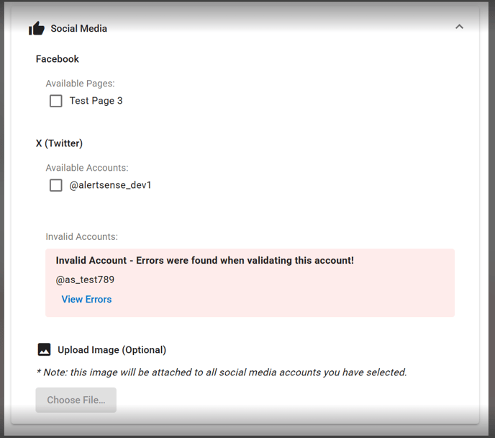
Task: Click the @as_test789 invalid account name
Action: click(x=85, y=280)
